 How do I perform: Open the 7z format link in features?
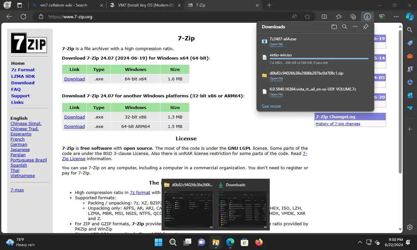pyautogui.click(x=140, y=192)
